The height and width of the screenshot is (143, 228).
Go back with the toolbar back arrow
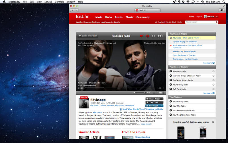[x=72, y=10]
